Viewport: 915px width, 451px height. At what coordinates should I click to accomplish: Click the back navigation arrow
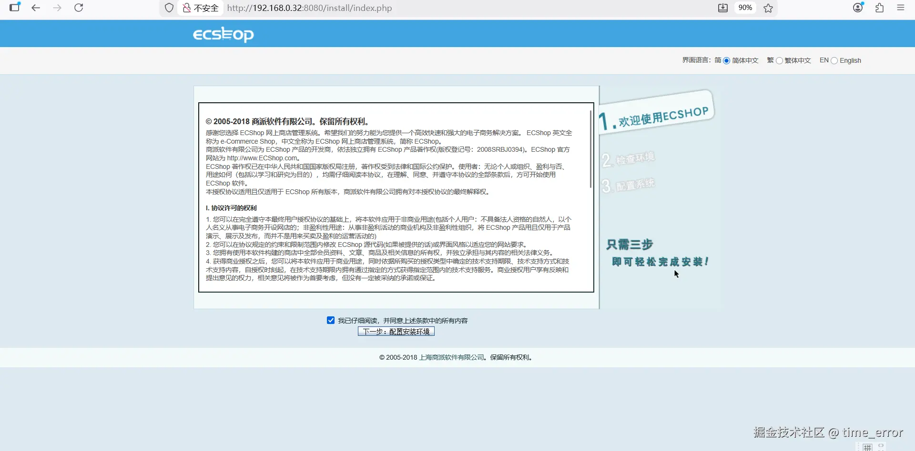click(x=36, y=8)
